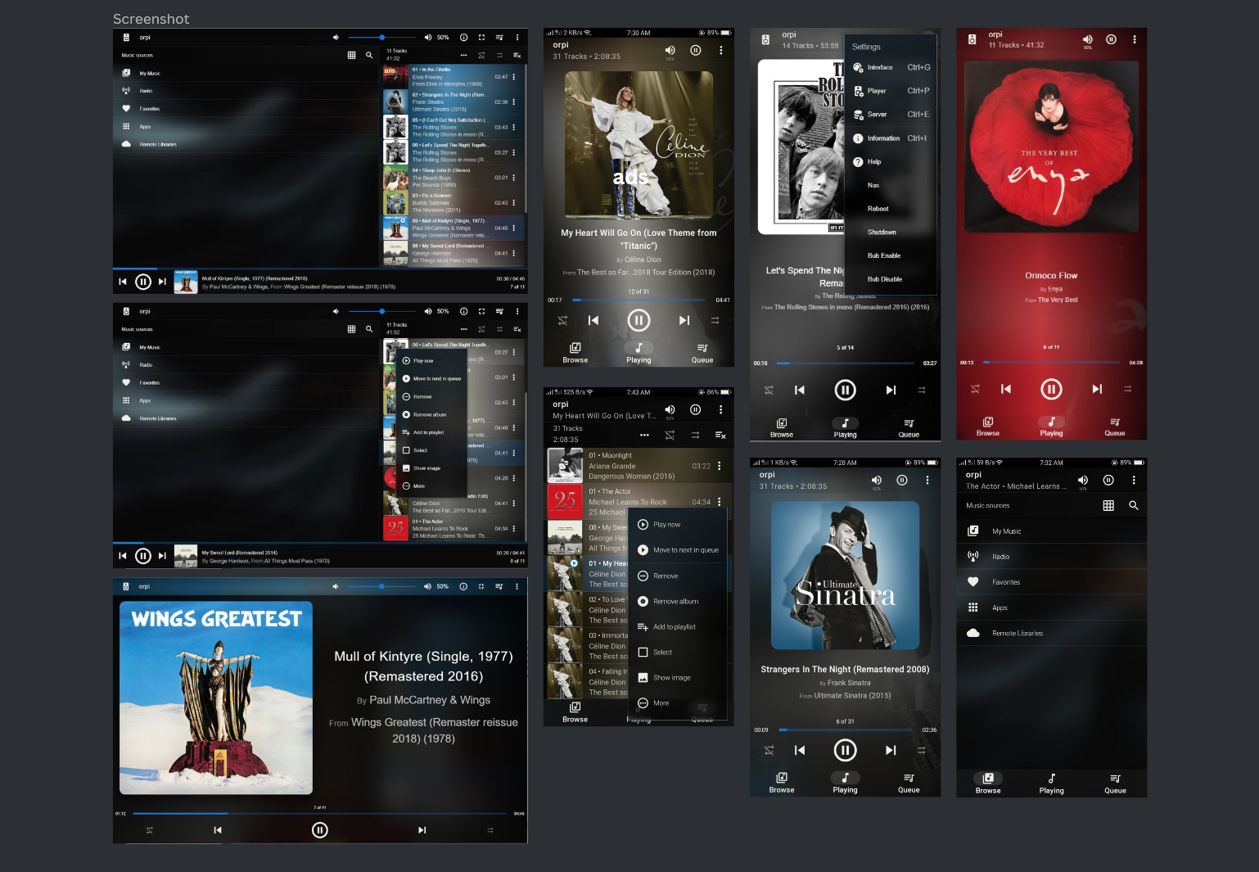Viewport: 1259px width, 872px height.
Task: Open Interface settings in the Settings menu
Action: coord(891,68)
